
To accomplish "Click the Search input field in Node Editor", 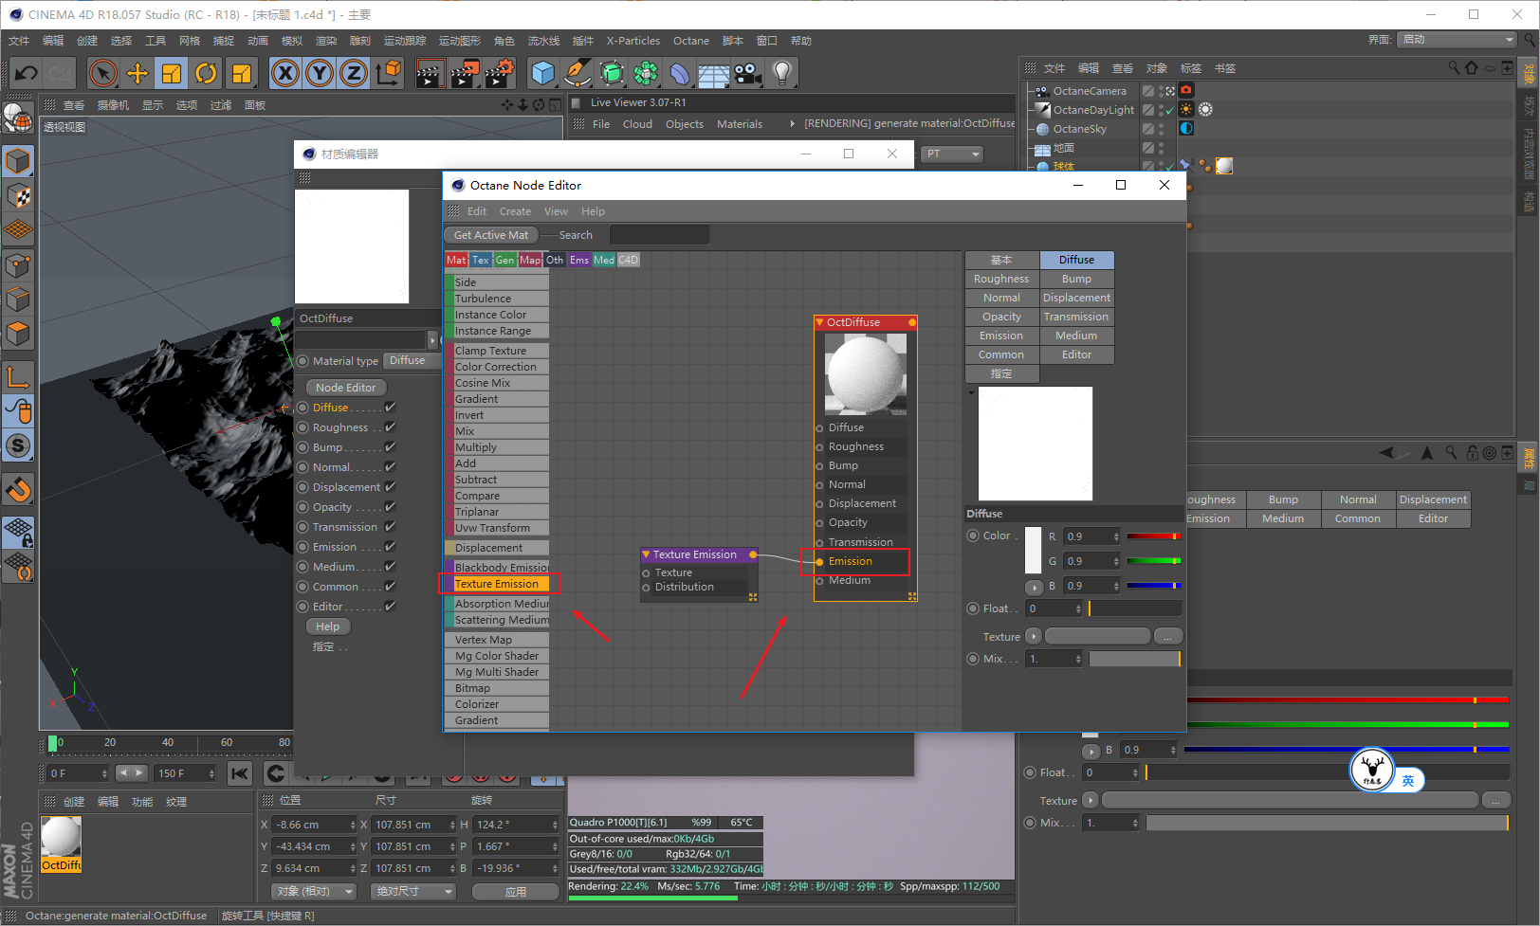I will [x=659, y=235].
